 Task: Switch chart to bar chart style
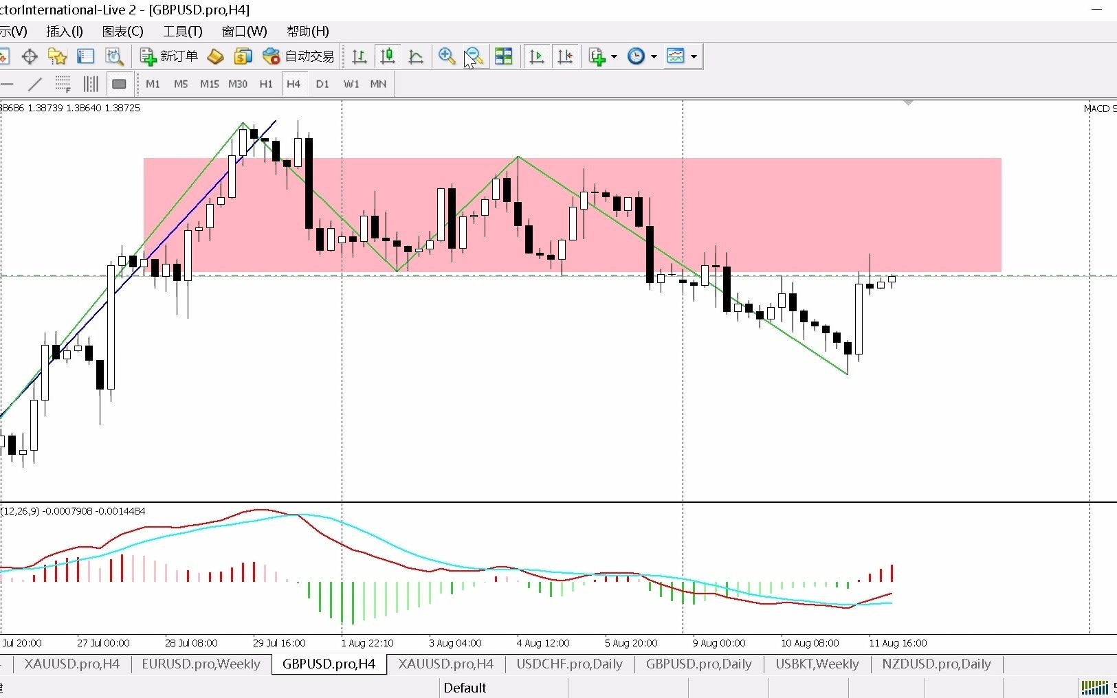[x=359, y=56]
